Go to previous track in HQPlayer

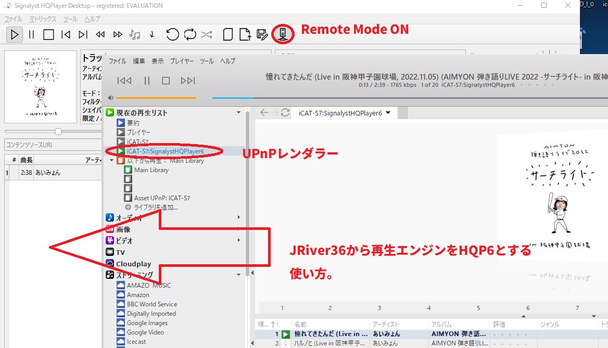click(66, 34)
